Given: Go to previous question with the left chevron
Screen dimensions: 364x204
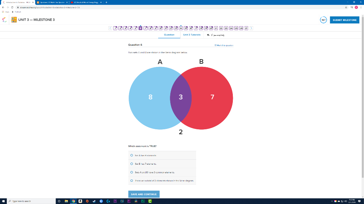Looking at the screenshot, I should click(110, 28).
